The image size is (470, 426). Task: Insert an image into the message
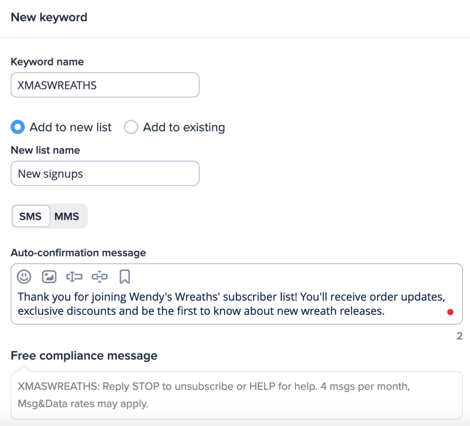49,277
